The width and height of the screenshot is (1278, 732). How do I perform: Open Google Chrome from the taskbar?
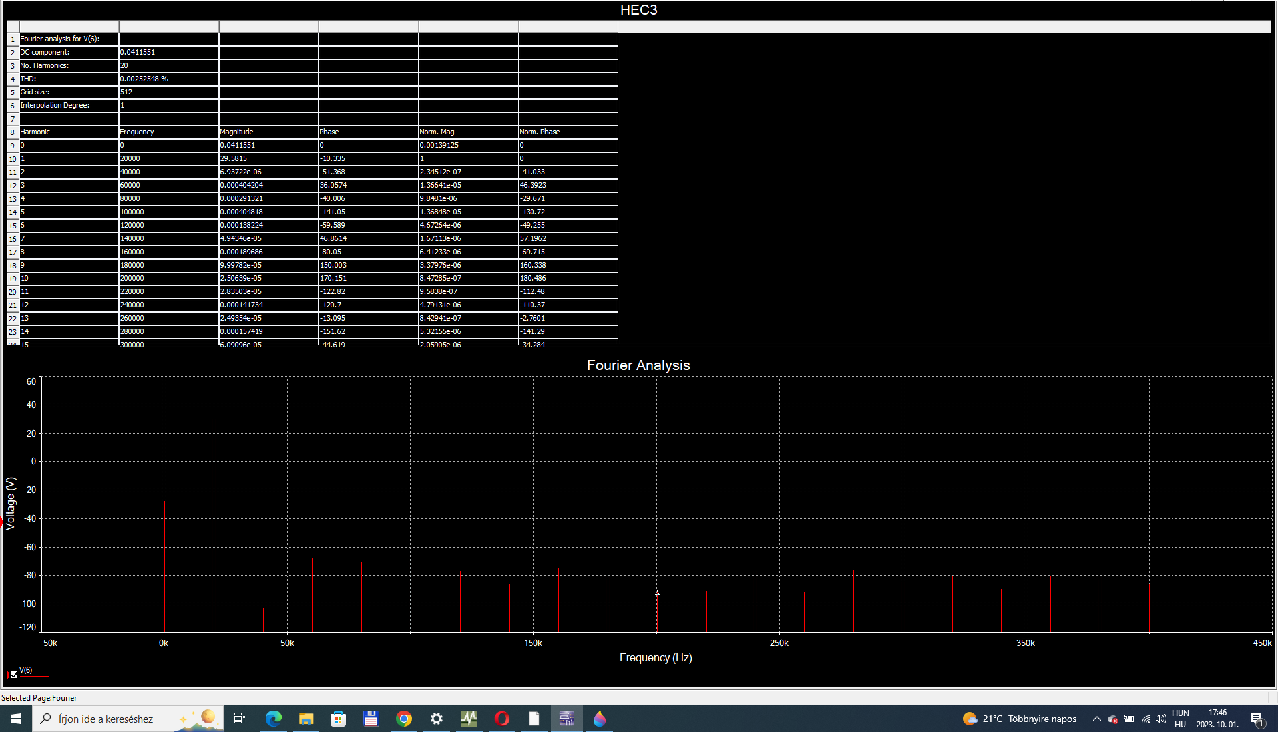pos(404,719)
